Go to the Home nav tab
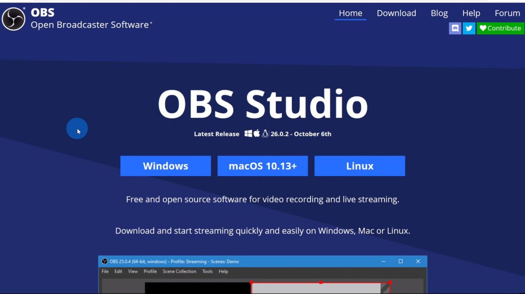 351,13
